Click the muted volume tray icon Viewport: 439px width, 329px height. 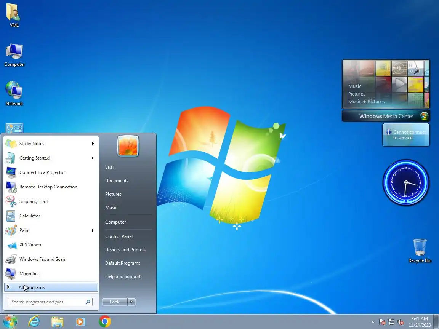401,322
